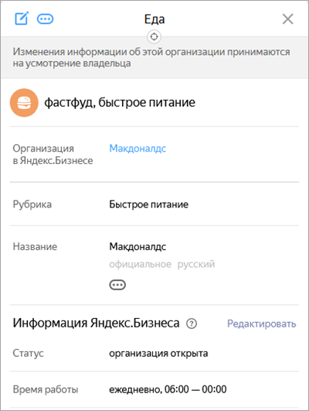
Task: Click the Информация Яндекс.Бизнеса section heading
Action: pyautogui.click(x=96, y=323)
